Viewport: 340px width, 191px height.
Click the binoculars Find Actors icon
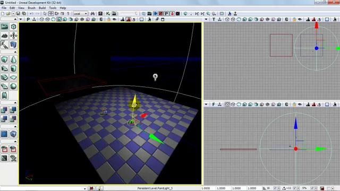[x=92, y=14]
